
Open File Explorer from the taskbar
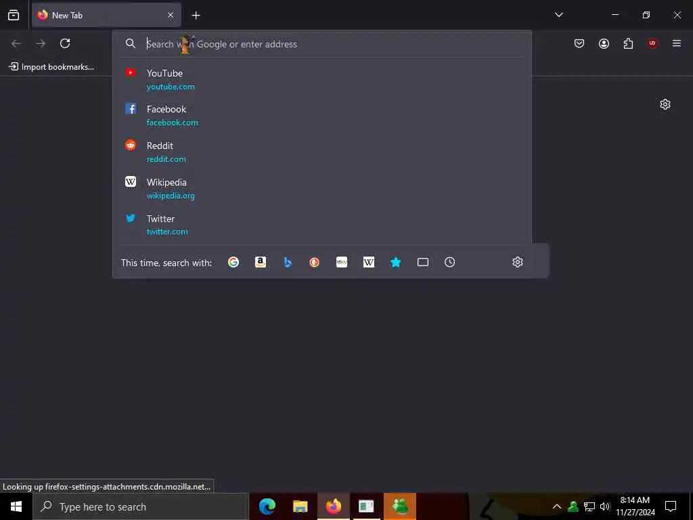(300, 506)
